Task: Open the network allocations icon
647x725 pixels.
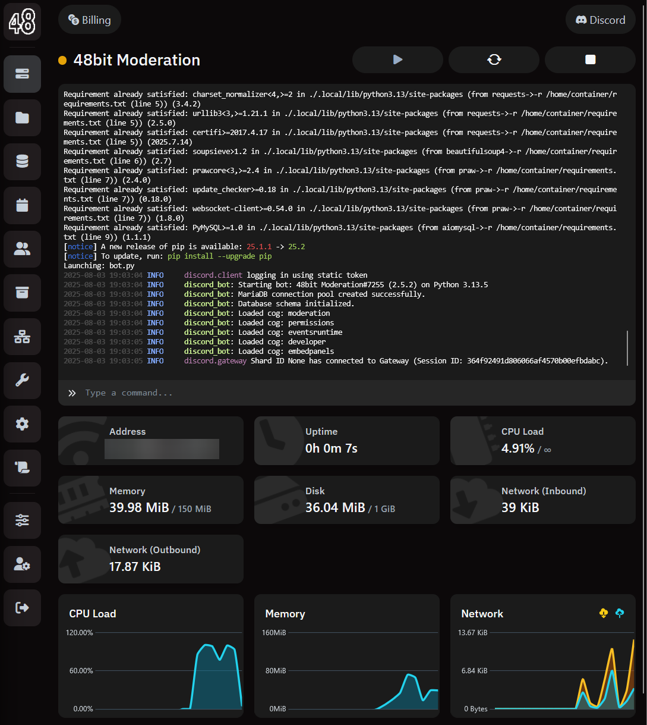Action: [x=23, y=337]
